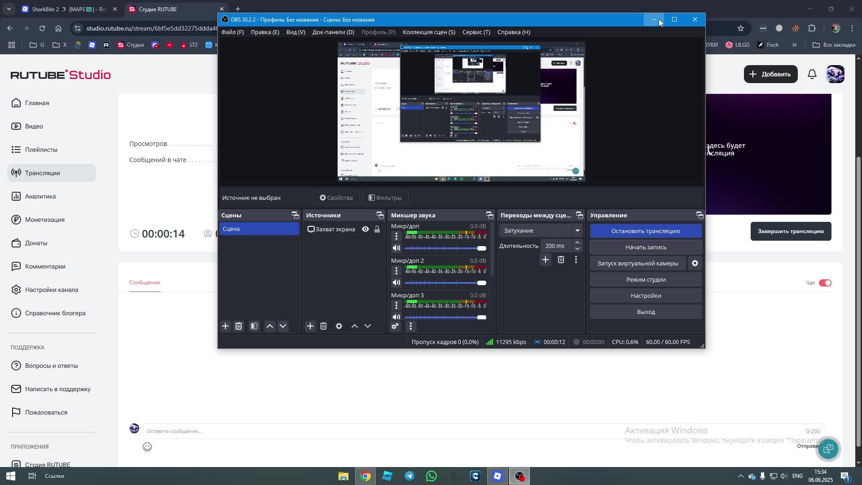Open the Микр/доп 2 channel options menu
The height and width of the screenshot is (485, 862).
(396, 271)
